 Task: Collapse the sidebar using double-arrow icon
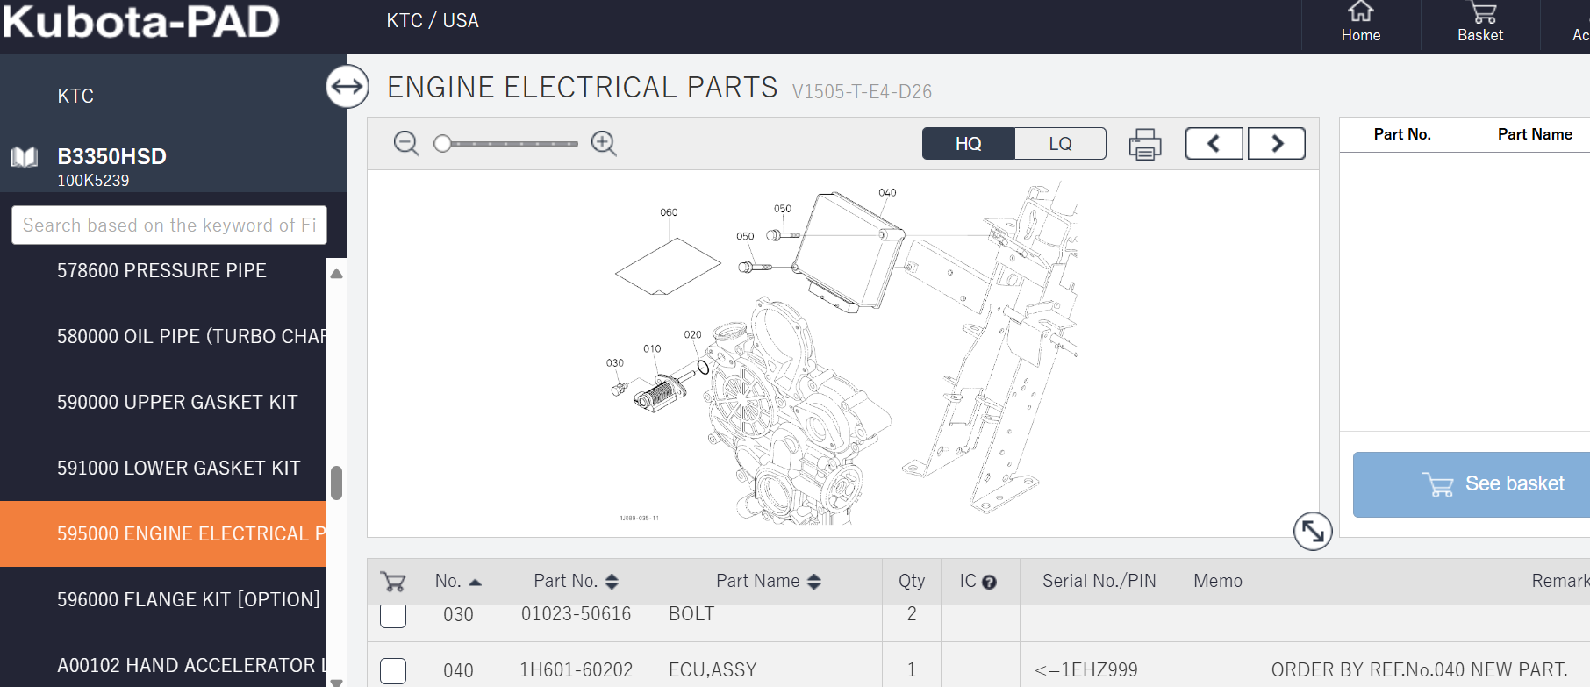(347, 87)
